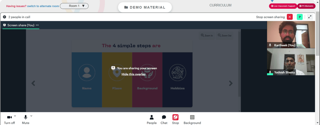Open Screen share three-dots menu

point(37,25)
